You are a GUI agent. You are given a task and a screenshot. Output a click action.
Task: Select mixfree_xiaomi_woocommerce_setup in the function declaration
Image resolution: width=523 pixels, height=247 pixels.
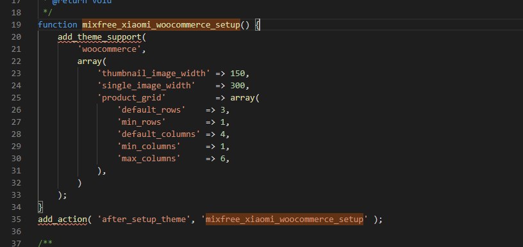[161, 24]
